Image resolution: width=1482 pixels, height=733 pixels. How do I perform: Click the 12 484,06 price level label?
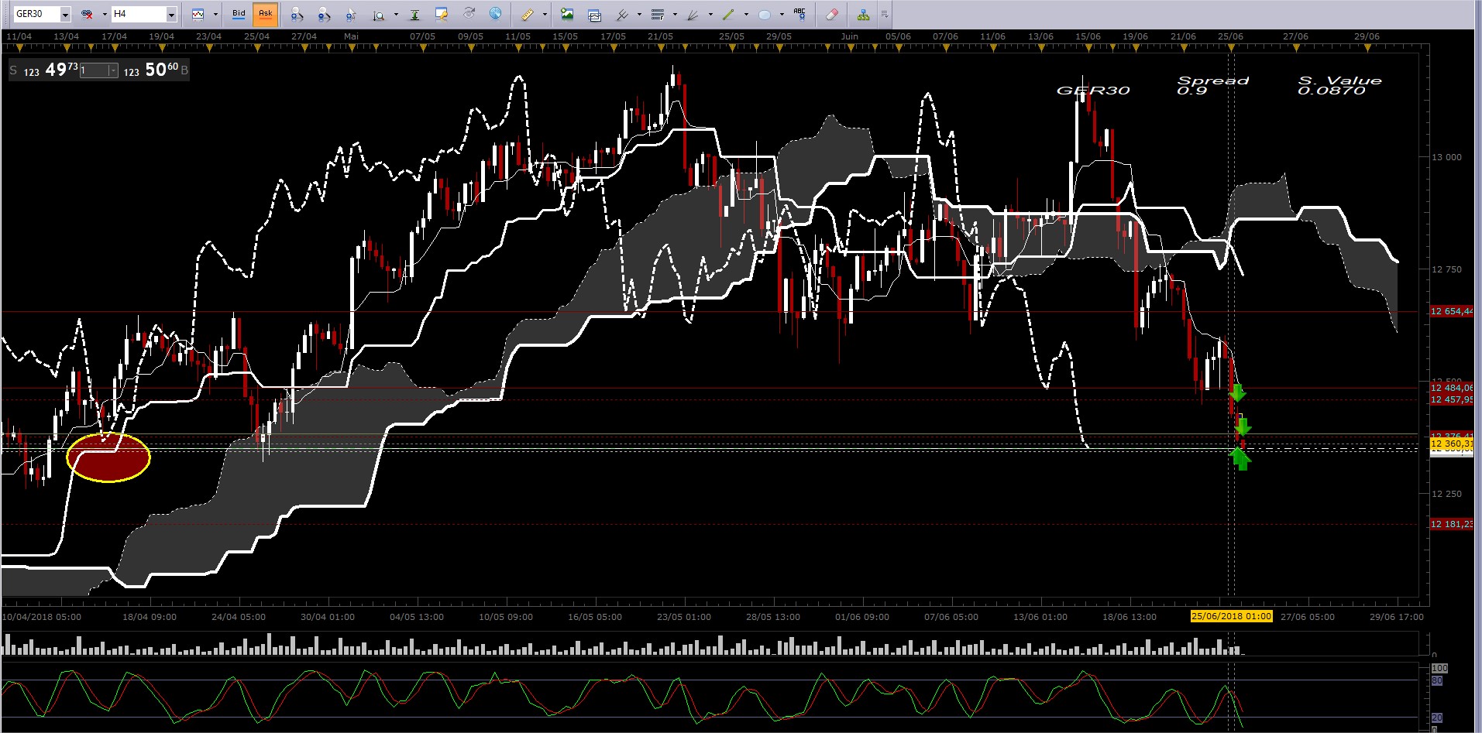coord(1451,388)
